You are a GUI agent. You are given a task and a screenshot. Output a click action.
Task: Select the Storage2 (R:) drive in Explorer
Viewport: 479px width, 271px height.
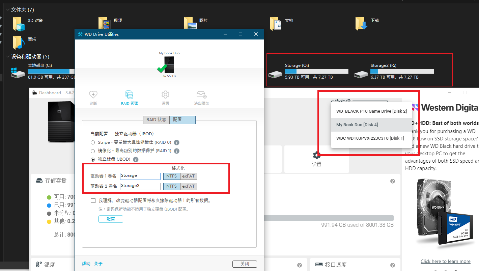394,71
